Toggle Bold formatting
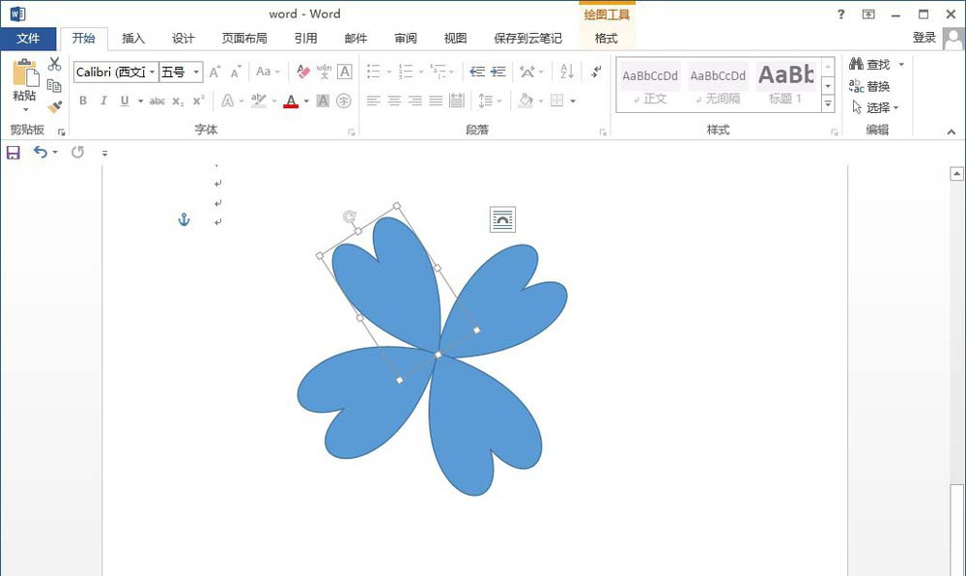Image resolution: width=966 pixels, height=576 pixels. [x=83, y=101]
